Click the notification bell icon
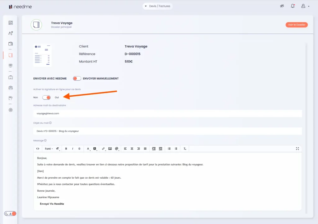318x224 pixels. [293, 6]
